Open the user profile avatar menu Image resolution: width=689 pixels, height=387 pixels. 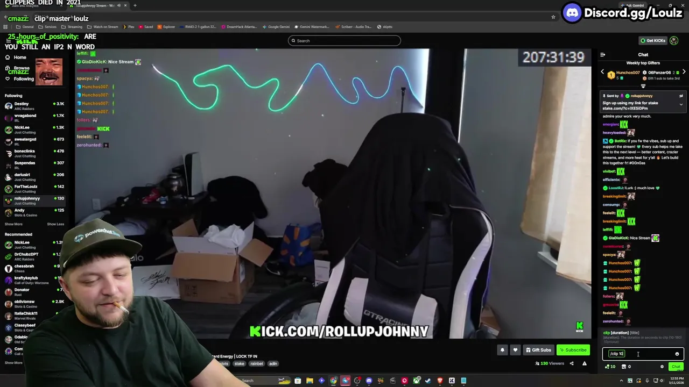coord(674,40)
